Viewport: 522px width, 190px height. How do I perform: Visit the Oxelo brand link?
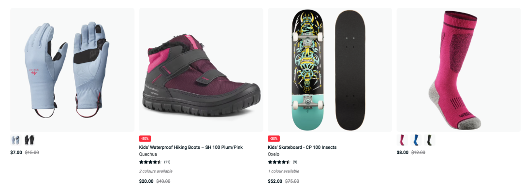tap(274, 154)
